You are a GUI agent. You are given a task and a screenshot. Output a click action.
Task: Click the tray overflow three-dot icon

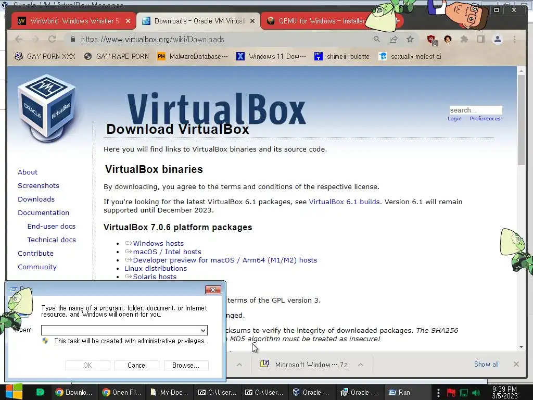pos(438,393)
